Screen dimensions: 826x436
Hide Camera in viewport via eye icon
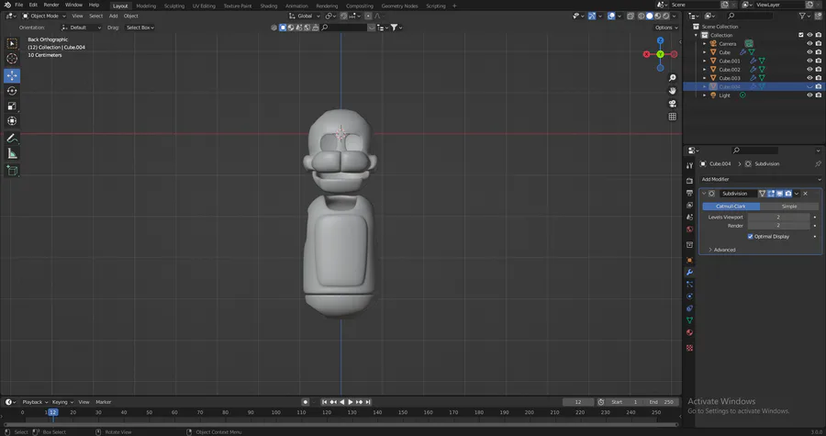pyautogui.click(x=809, y=44)
